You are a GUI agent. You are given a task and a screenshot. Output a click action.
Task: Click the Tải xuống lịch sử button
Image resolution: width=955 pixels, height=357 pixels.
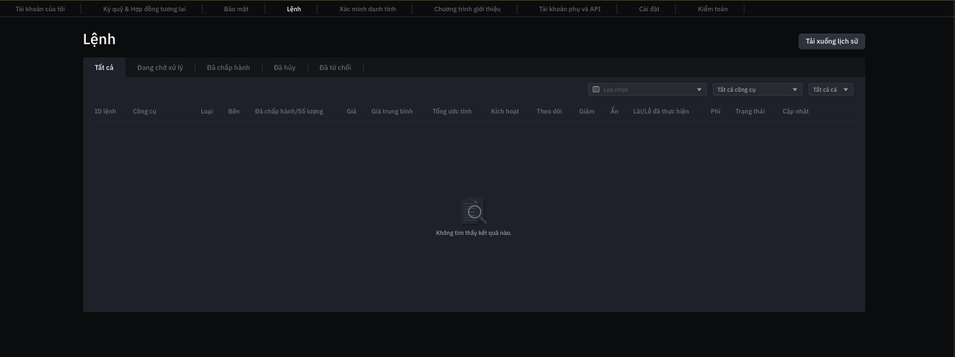832,42
